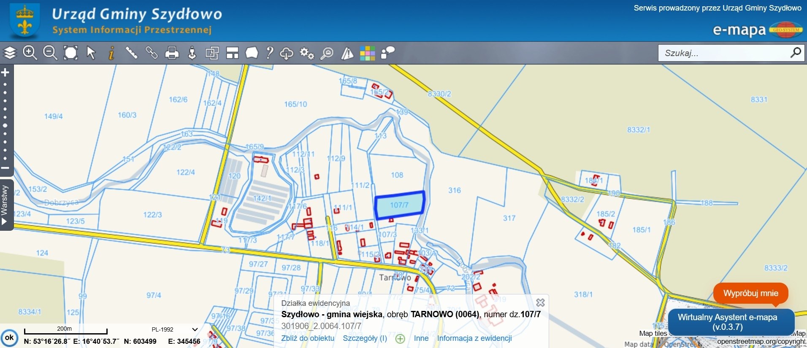Select the zoom in magnifier tool
Screen dimensions: 807x348
pyautogui.click(x=30, y=53)
